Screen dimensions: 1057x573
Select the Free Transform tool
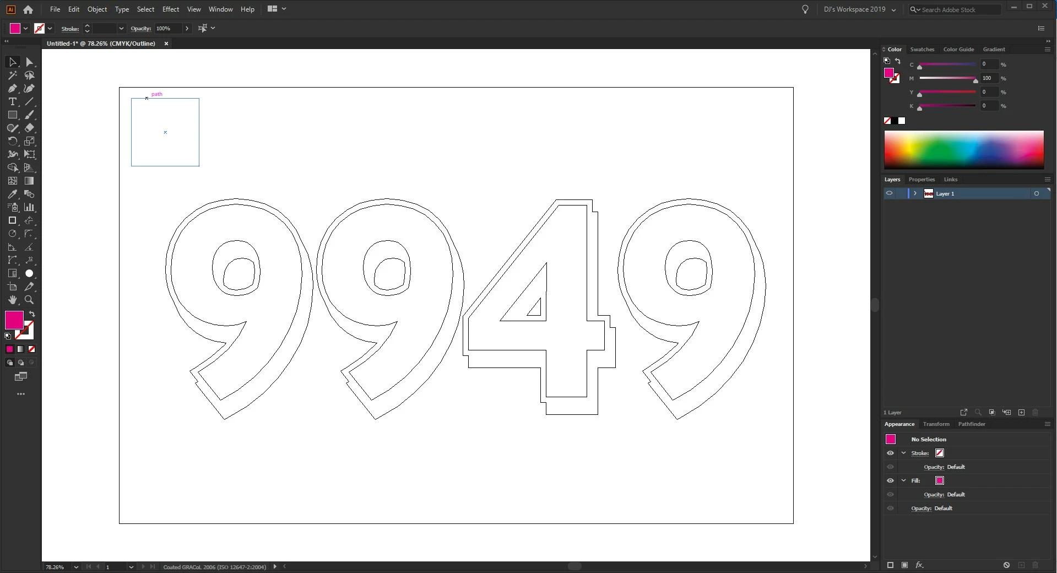29,155
